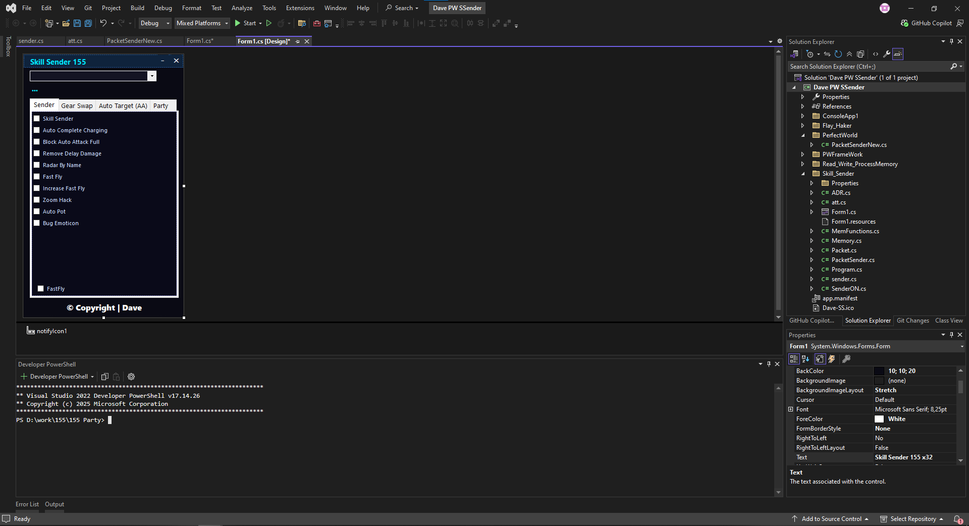Expand the References node
The height and width of the screenshot is (526, 969).
802,107
